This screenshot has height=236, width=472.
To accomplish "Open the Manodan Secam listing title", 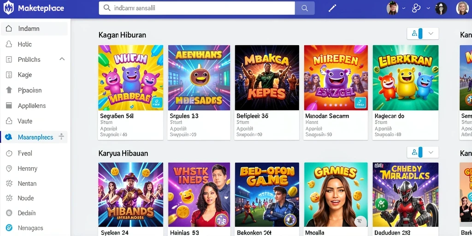I will pos(327,116).
